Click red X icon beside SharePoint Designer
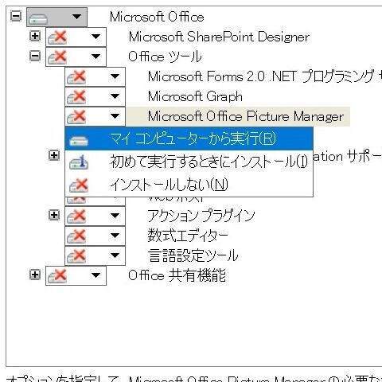This screenshot has height=382, width=382. pyautogui.click(x=57, y=37)
